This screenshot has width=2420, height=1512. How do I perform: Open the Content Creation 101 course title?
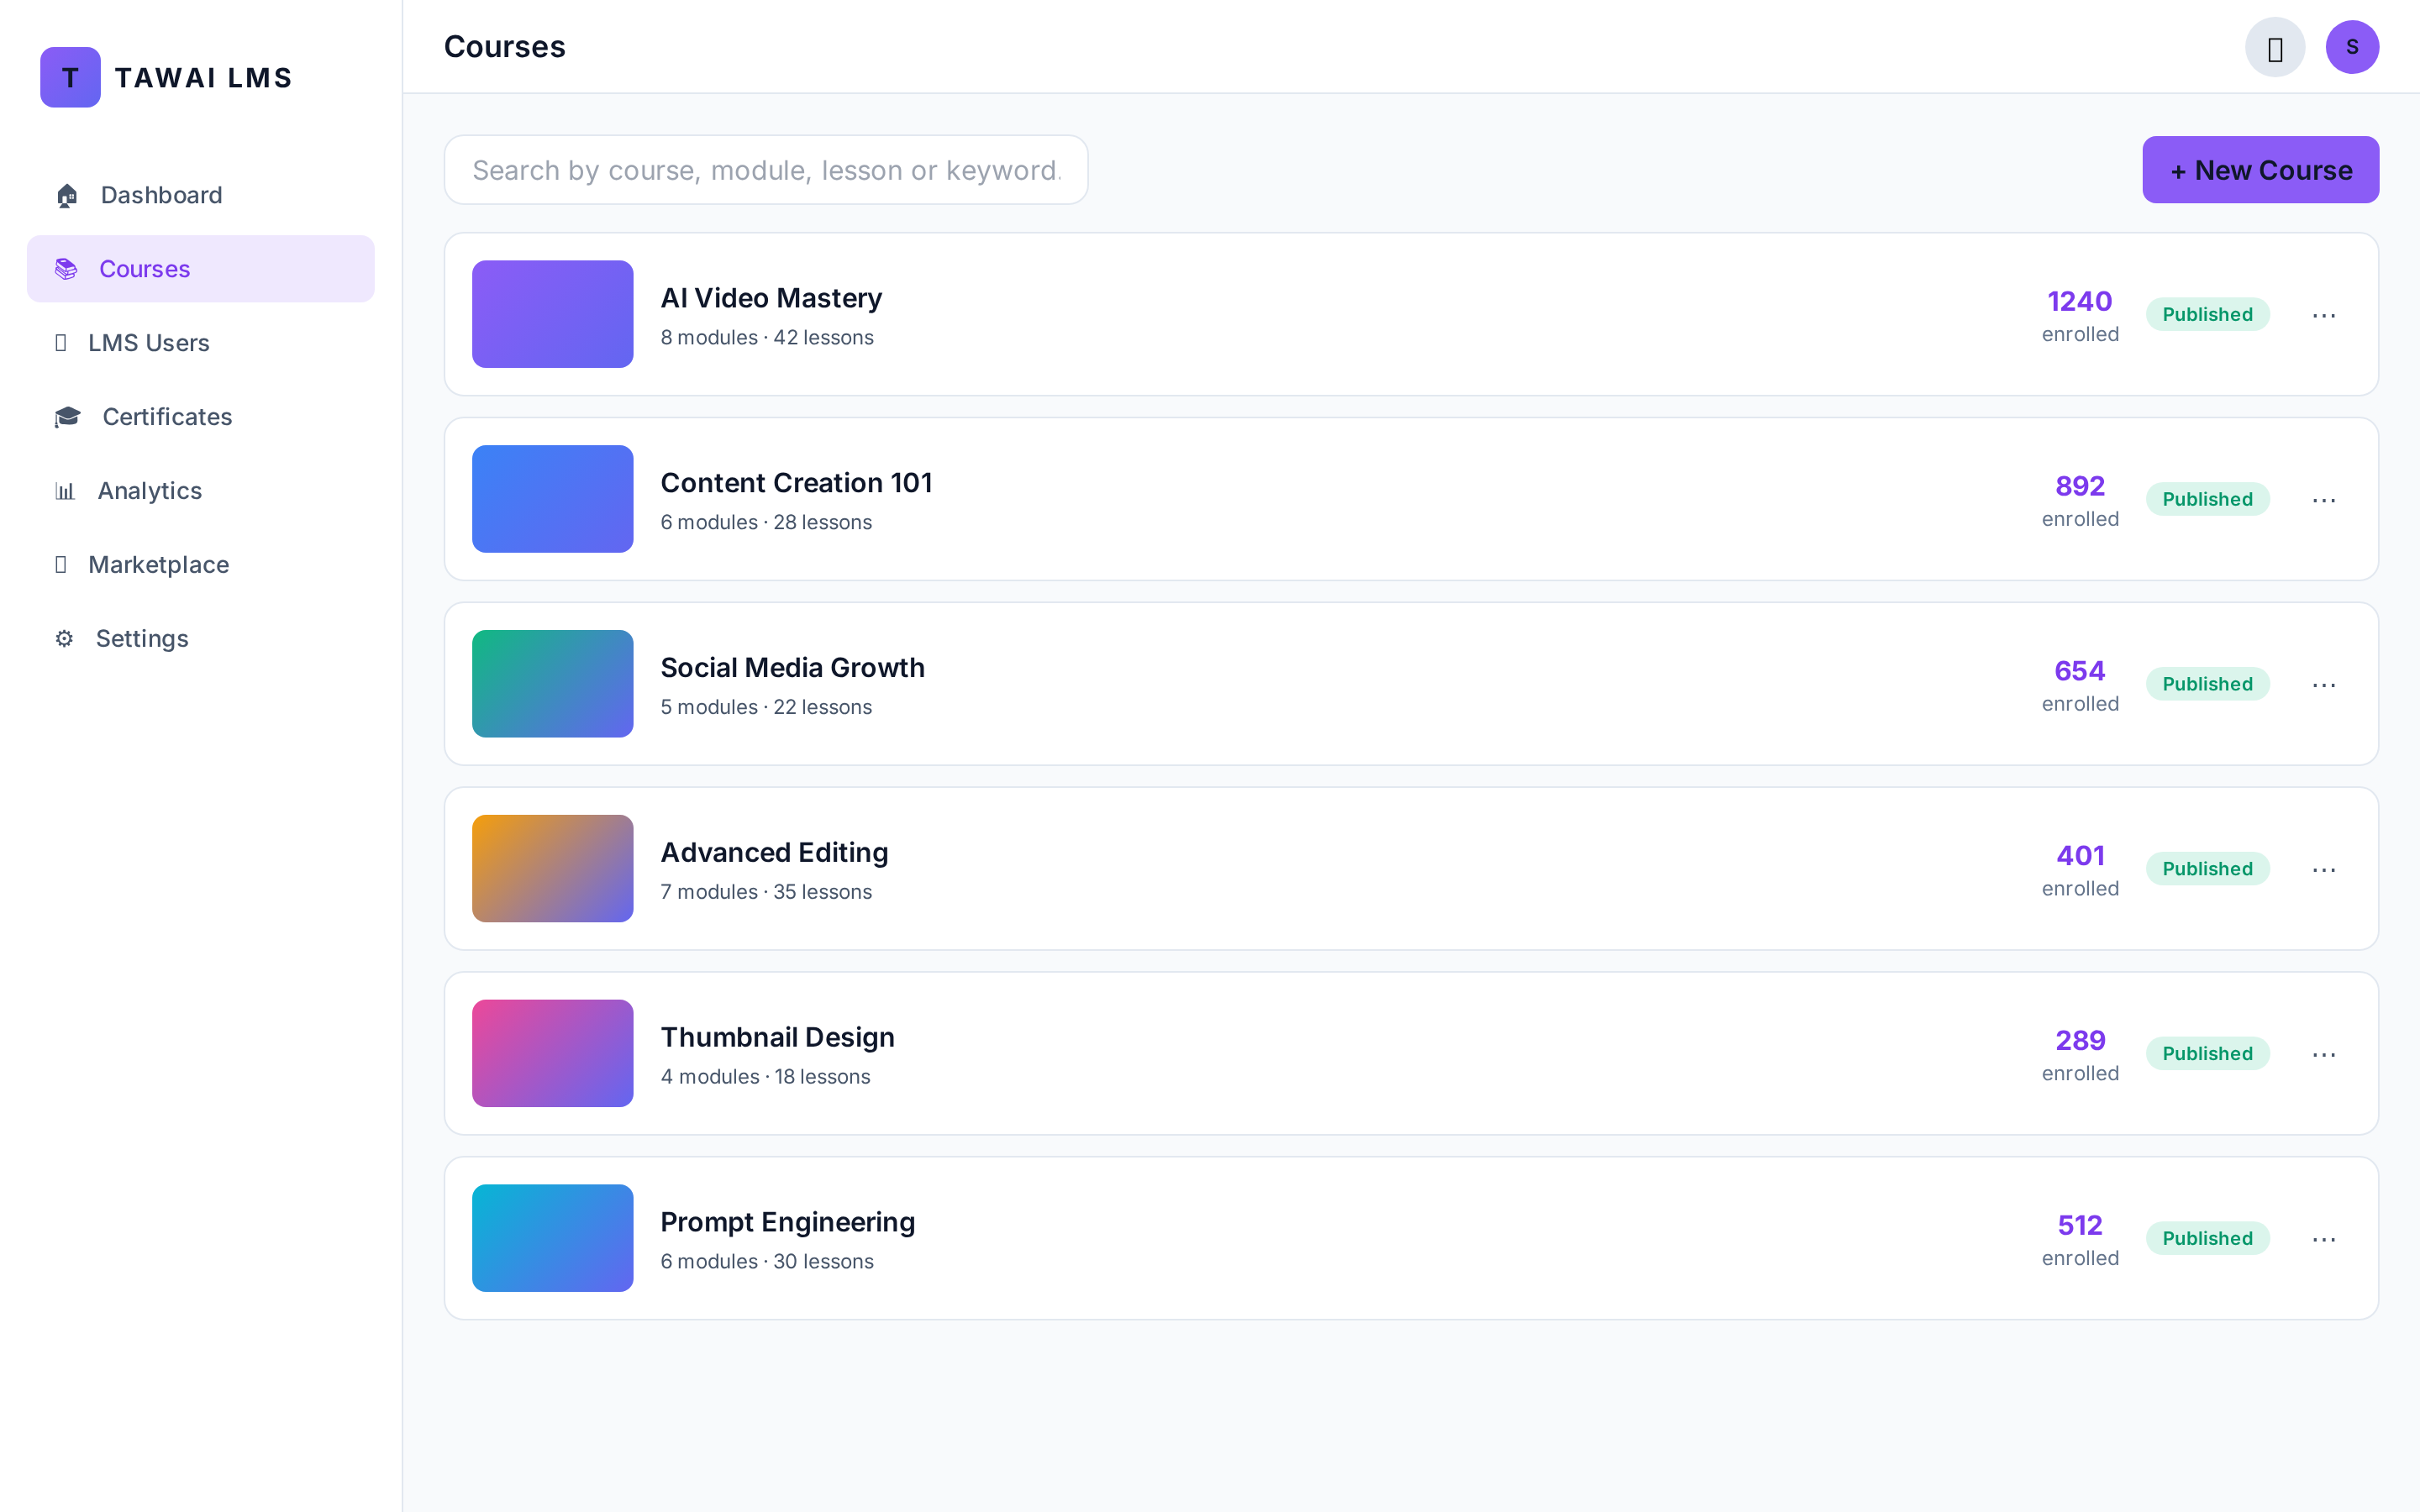click(797, 483)
